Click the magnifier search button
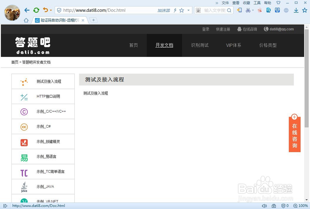Viewport: 310px width, 209px height. [229, 10]
